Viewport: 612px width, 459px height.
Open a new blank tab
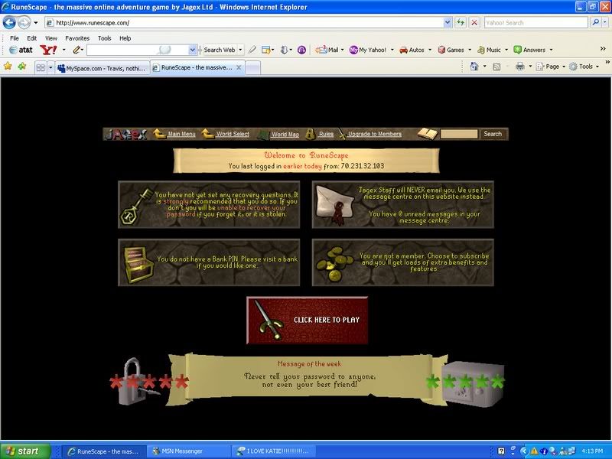coord(253,68)
